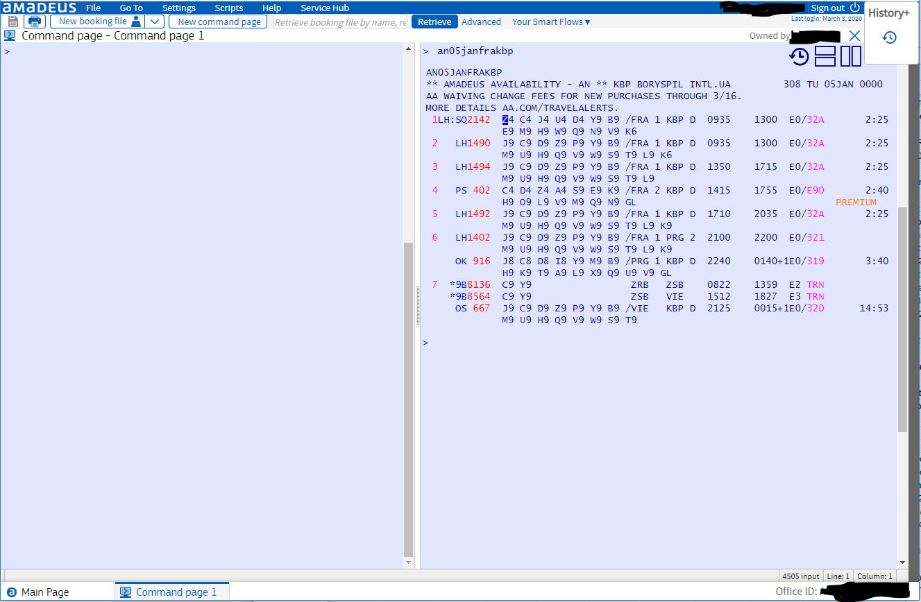Switch to vertical split view icon
The width and height of the screenshot is (921, 602).
(x=851, y=56)
